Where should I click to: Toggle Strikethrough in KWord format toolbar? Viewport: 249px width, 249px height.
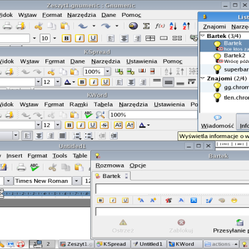pyautogui.click(x=104, y=125)
